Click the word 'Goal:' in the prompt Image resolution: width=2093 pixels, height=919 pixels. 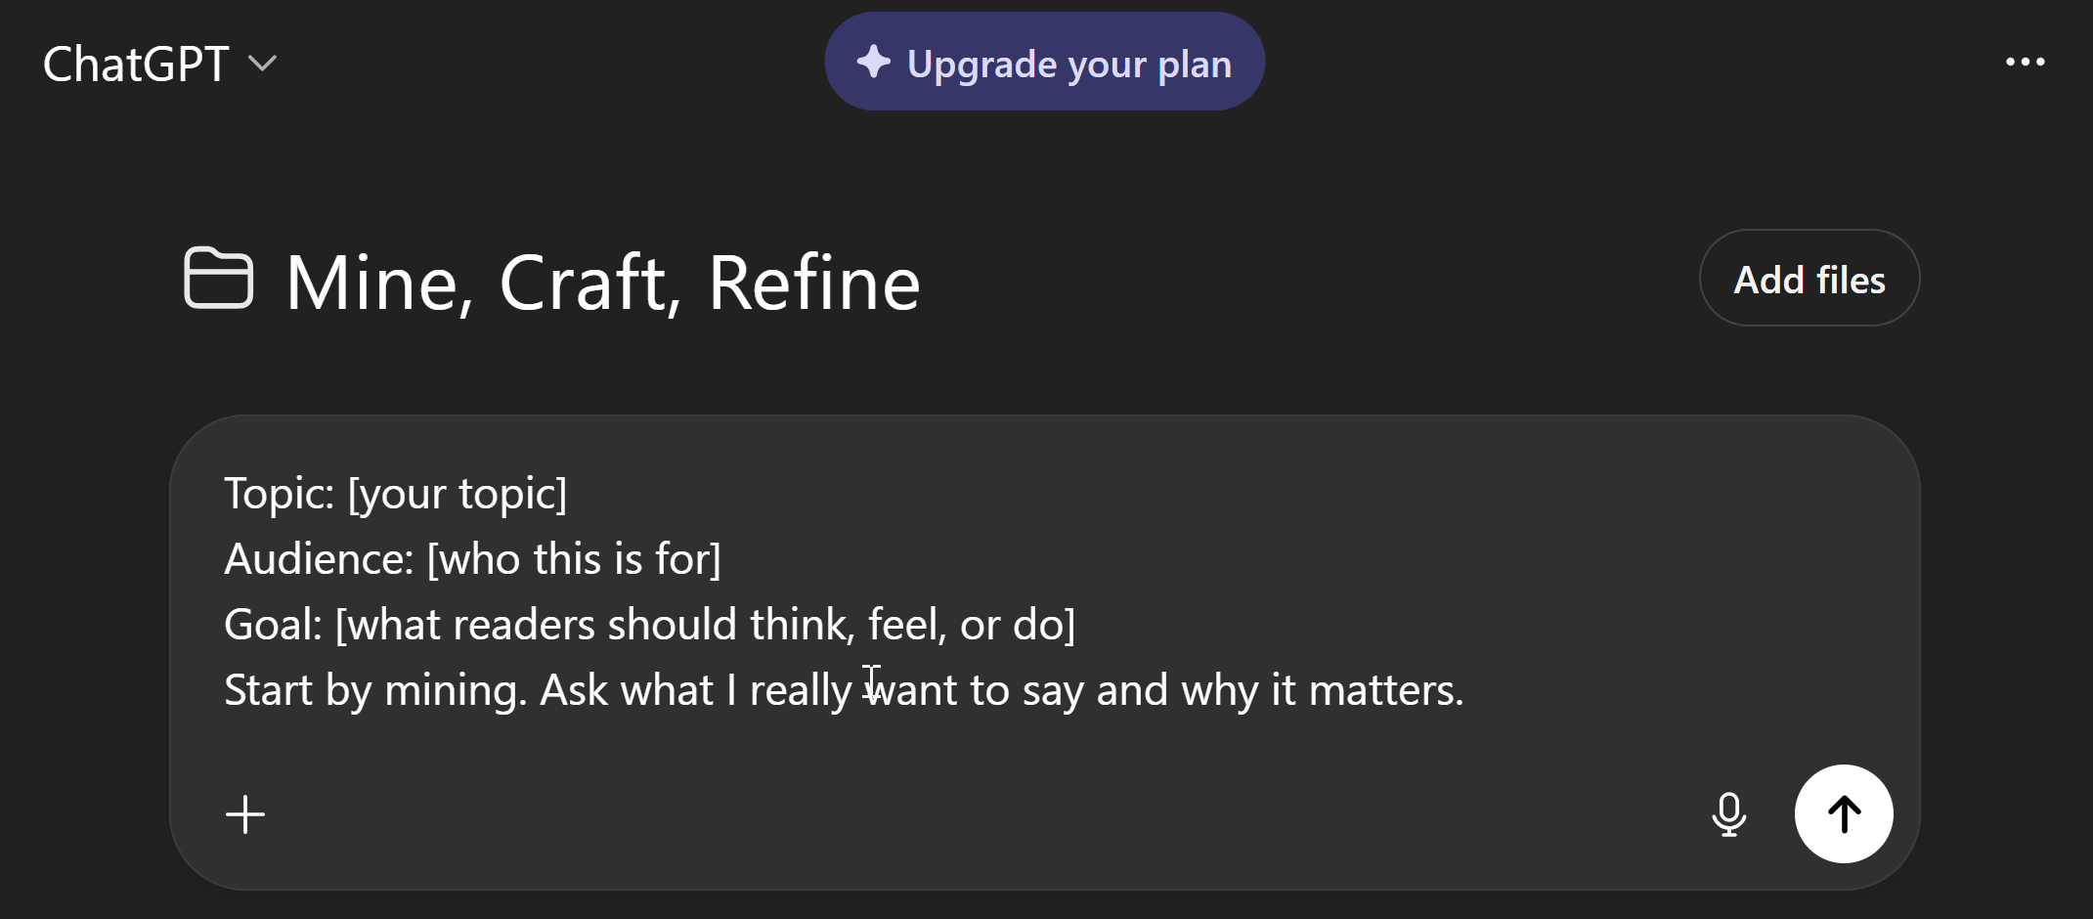pos(273,625)
